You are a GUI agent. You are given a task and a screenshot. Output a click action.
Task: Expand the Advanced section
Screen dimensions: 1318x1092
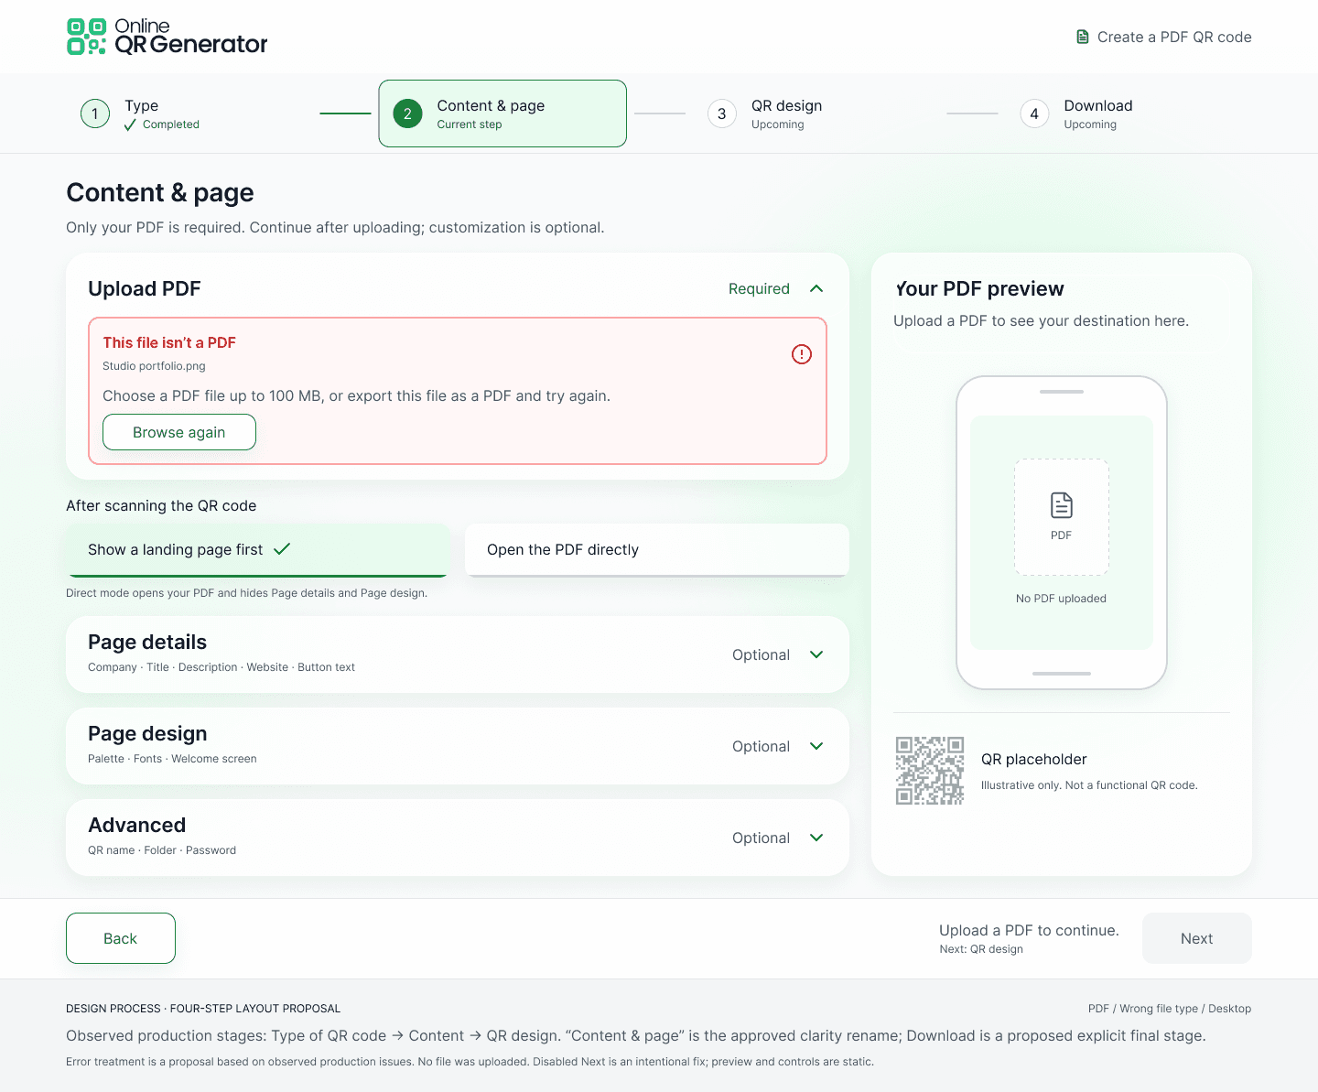pos(458,838)
